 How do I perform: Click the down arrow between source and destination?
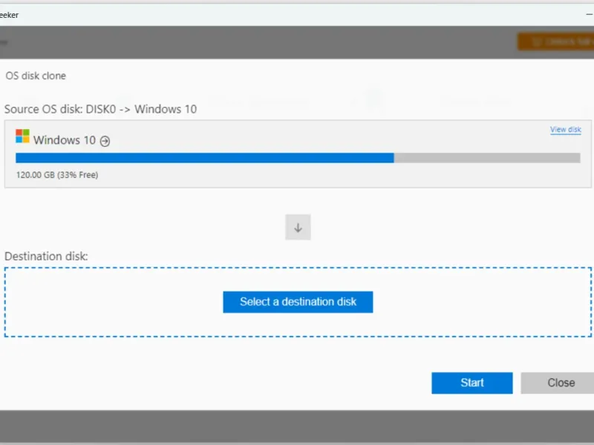298,228
